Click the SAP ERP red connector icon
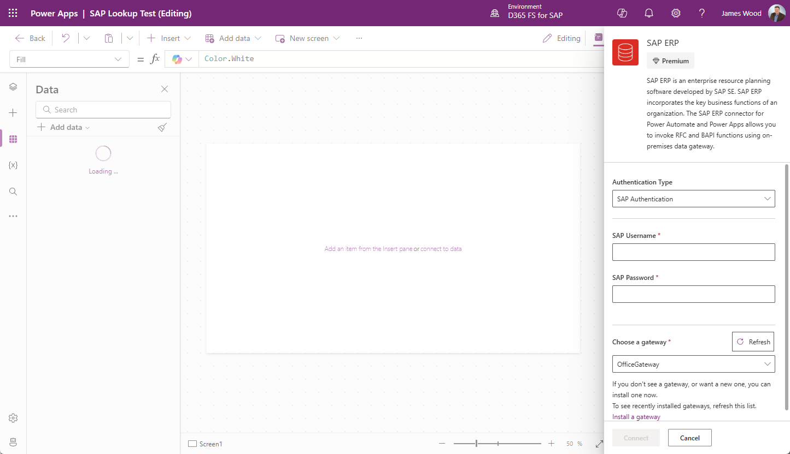Viewport: 790px width, 454px height. [625, 52]
